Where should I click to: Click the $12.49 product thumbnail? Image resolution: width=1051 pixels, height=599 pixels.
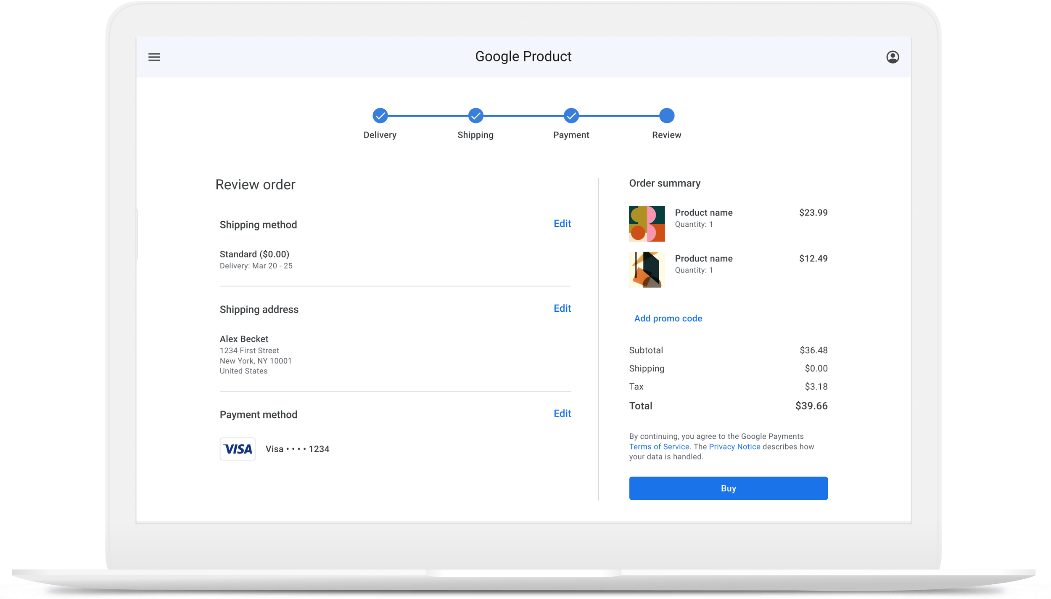coord(646,270)
